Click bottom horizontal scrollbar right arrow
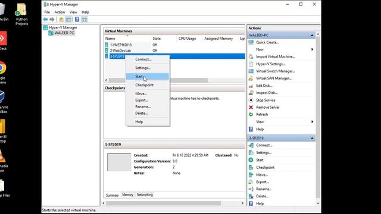 pyautogui.click(x=242, y=203)
